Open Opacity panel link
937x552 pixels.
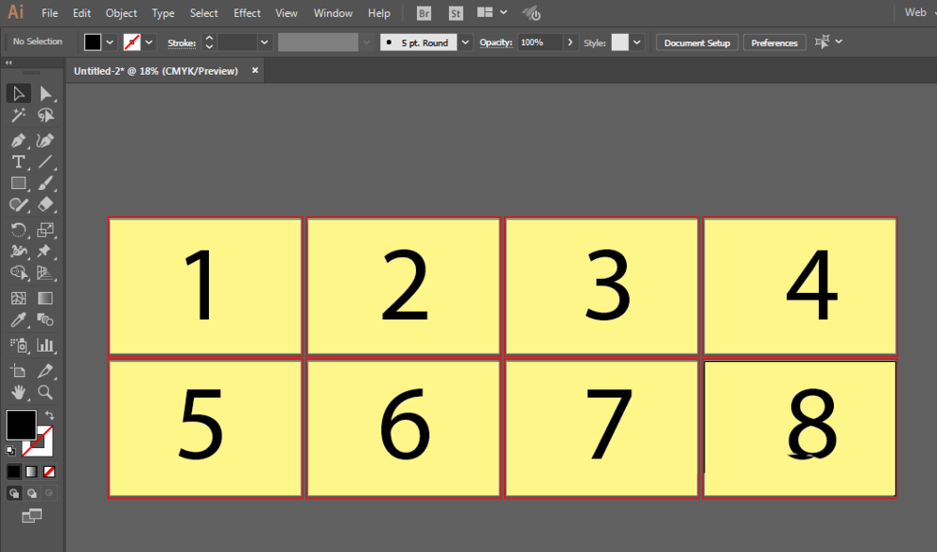[496, 42]
